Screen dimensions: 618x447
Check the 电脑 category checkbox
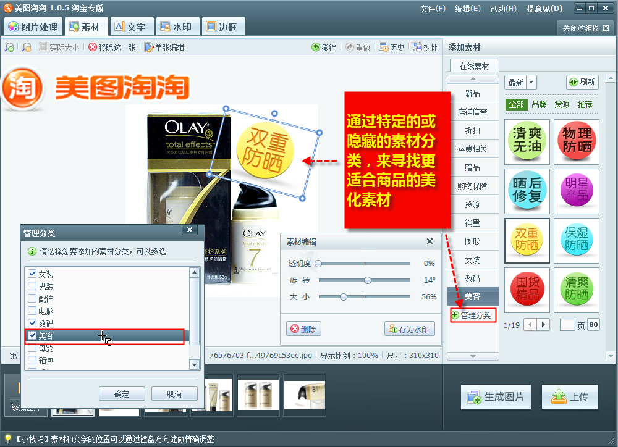pyautogui.click(x=32, y=311)
